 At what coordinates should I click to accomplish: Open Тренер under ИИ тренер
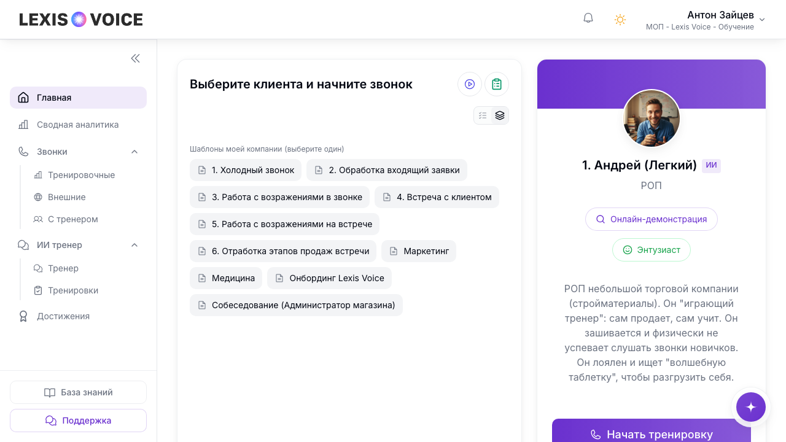(63, 268)
